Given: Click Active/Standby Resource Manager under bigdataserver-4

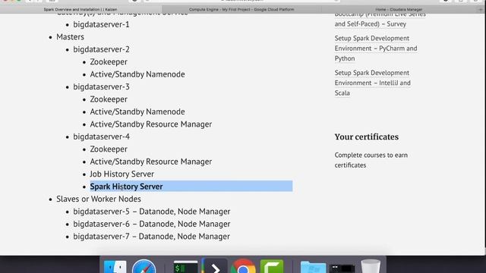Looking at the screenshot, I should [151, 162].
